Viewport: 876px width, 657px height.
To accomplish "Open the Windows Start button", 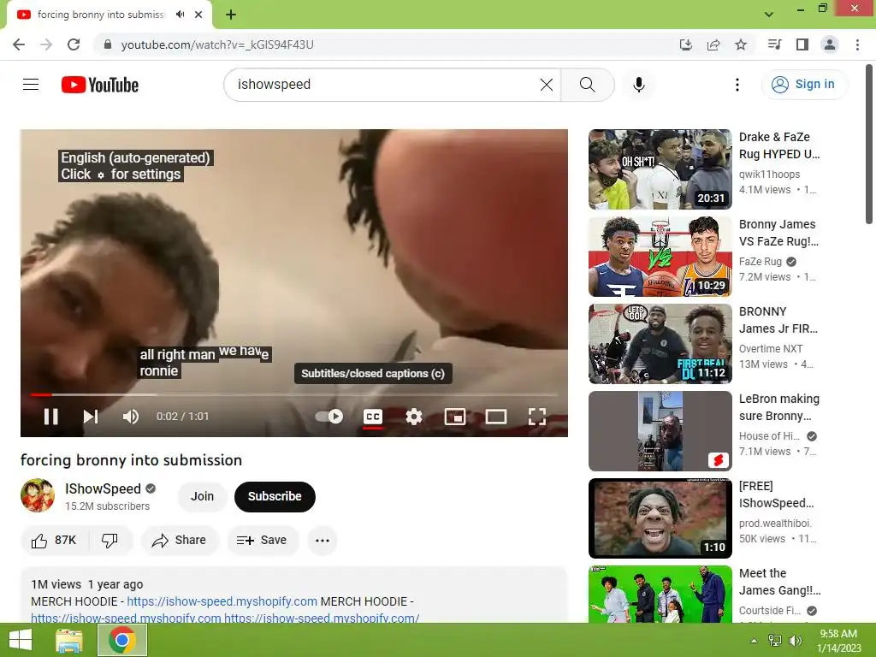I will tap(21, 640).
